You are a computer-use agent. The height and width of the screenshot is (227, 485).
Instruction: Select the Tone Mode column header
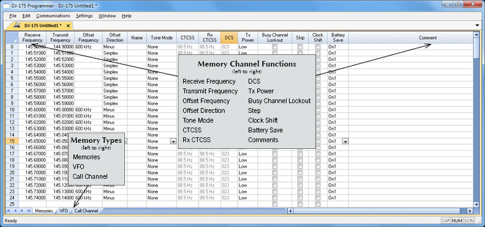pos(162,38)
